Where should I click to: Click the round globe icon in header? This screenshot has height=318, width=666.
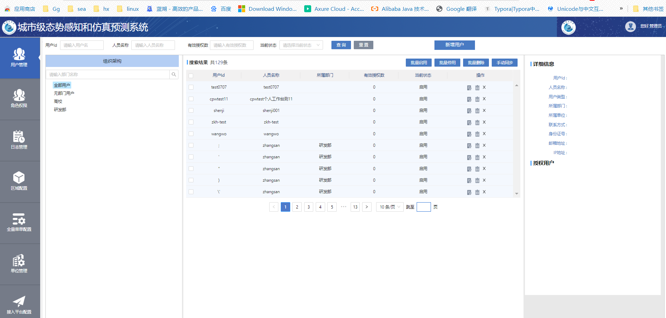click(568, 27)
